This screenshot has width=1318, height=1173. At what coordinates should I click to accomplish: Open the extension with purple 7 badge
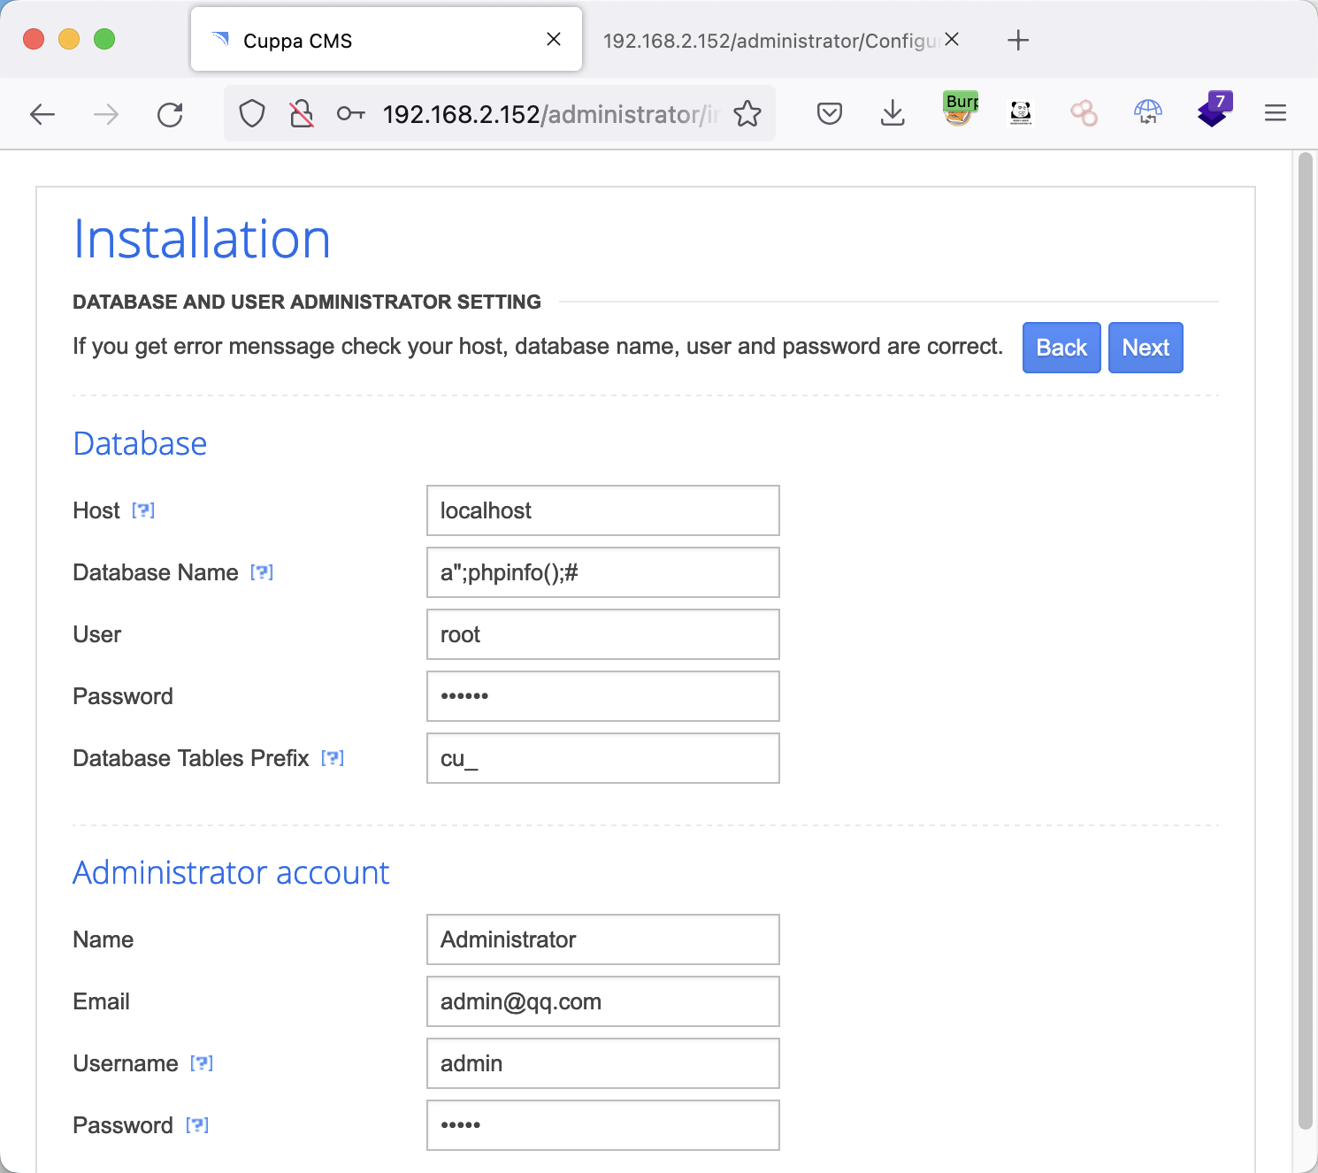click(1213, 111)
